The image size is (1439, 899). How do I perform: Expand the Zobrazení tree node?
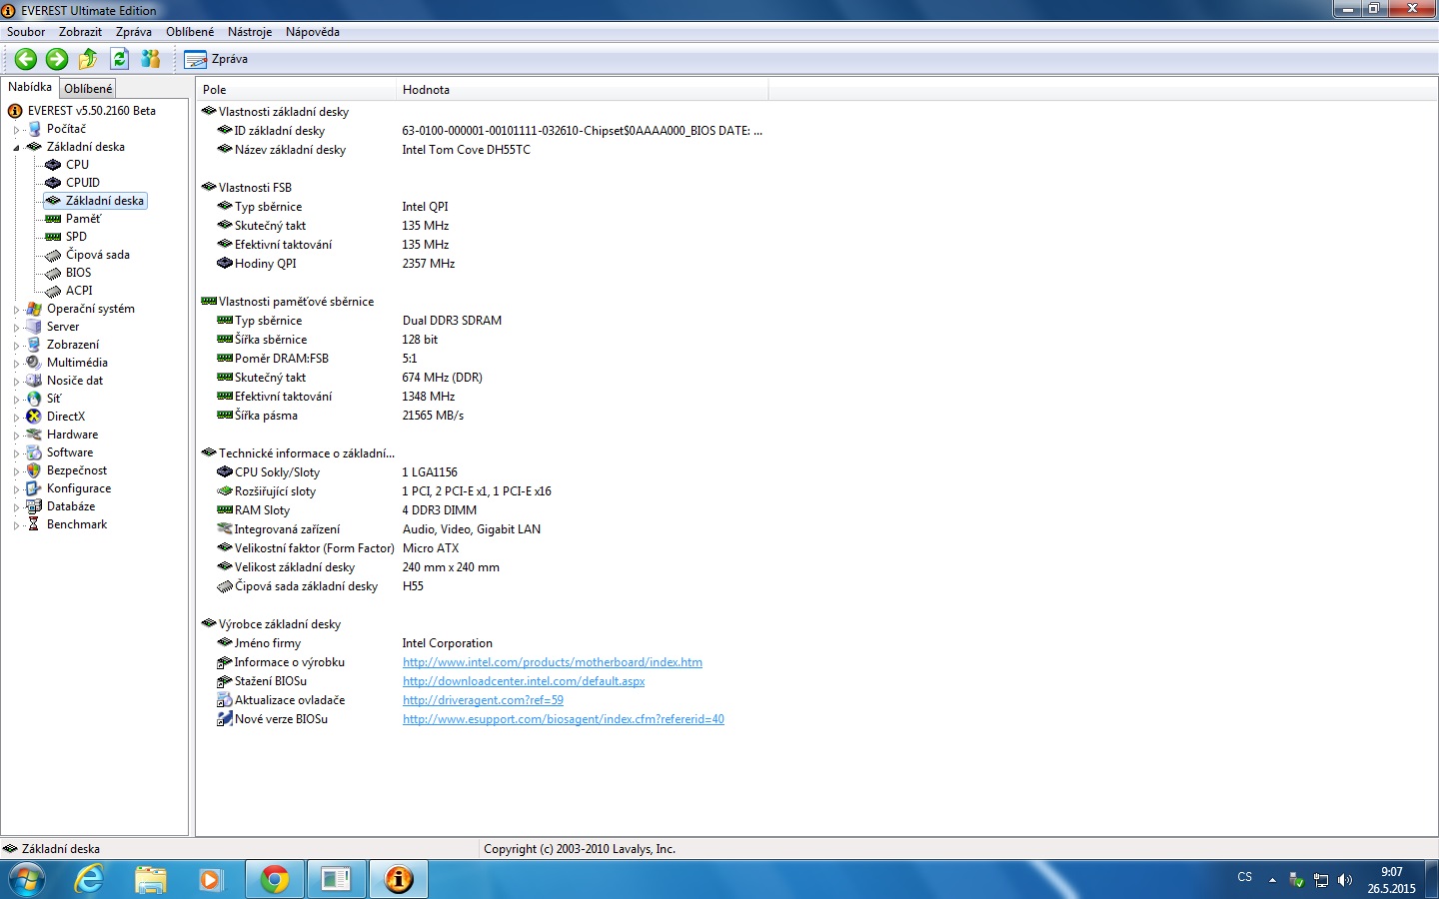coord(16,346)
